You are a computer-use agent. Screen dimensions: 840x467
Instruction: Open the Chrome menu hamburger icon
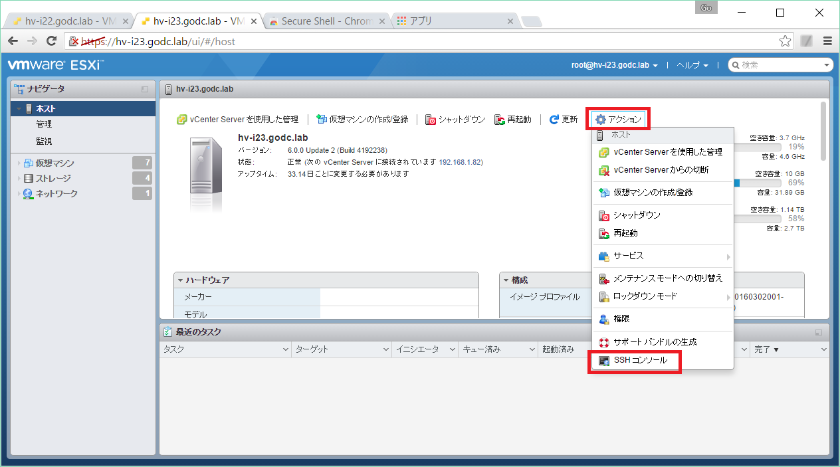[827, 41]
